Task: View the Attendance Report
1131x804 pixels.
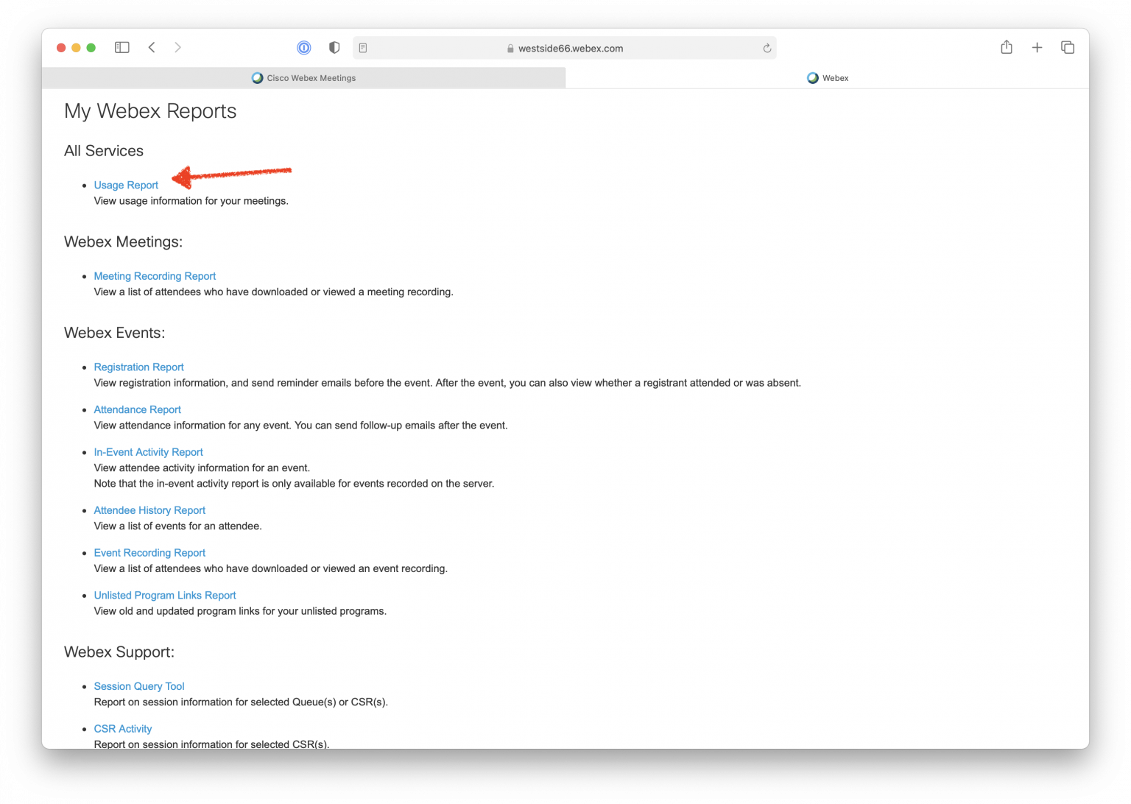Action: [137, 409]
